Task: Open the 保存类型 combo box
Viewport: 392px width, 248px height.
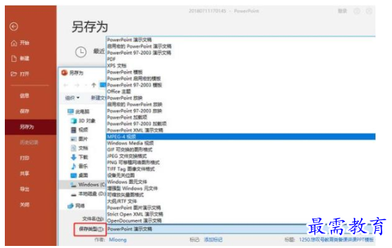Action: coord(241,229)
